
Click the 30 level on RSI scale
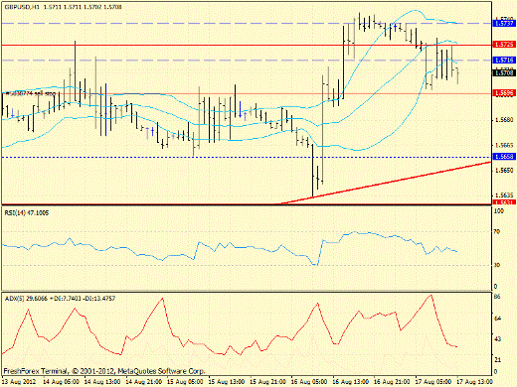point(496,265)
